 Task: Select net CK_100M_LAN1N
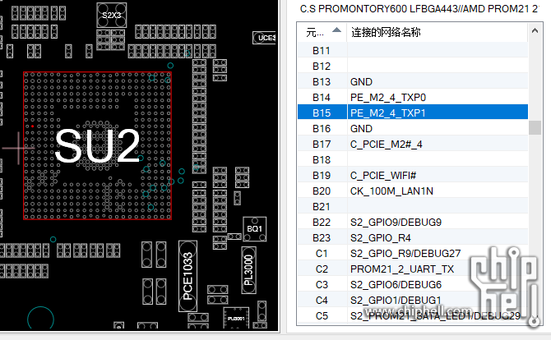391,191
